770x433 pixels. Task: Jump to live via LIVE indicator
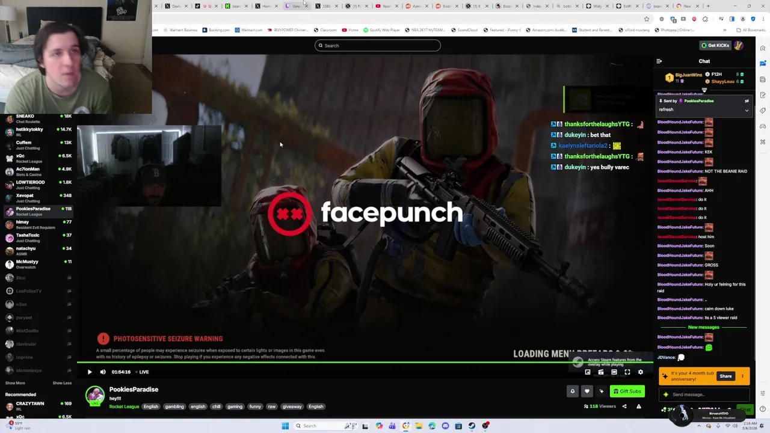coord(141,372)
